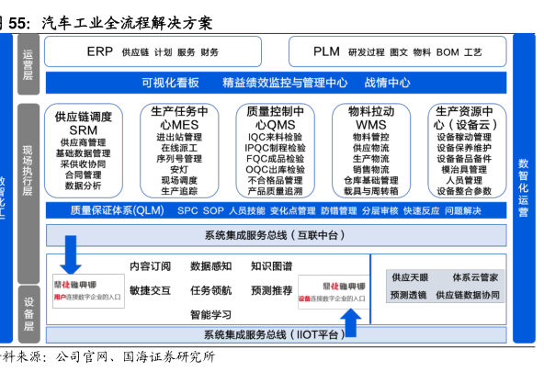Screen dimensions: 544x372
Task: Click '供应链数据协同' in the gray box
Action: click(468, 295)
